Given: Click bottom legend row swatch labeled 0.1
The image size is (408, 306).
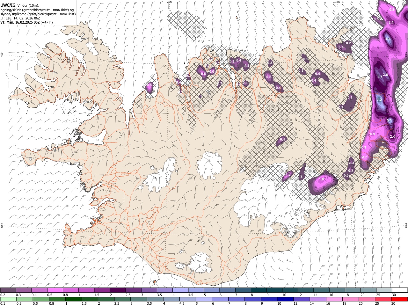Looking at the screenshot, I should [9, 299].
